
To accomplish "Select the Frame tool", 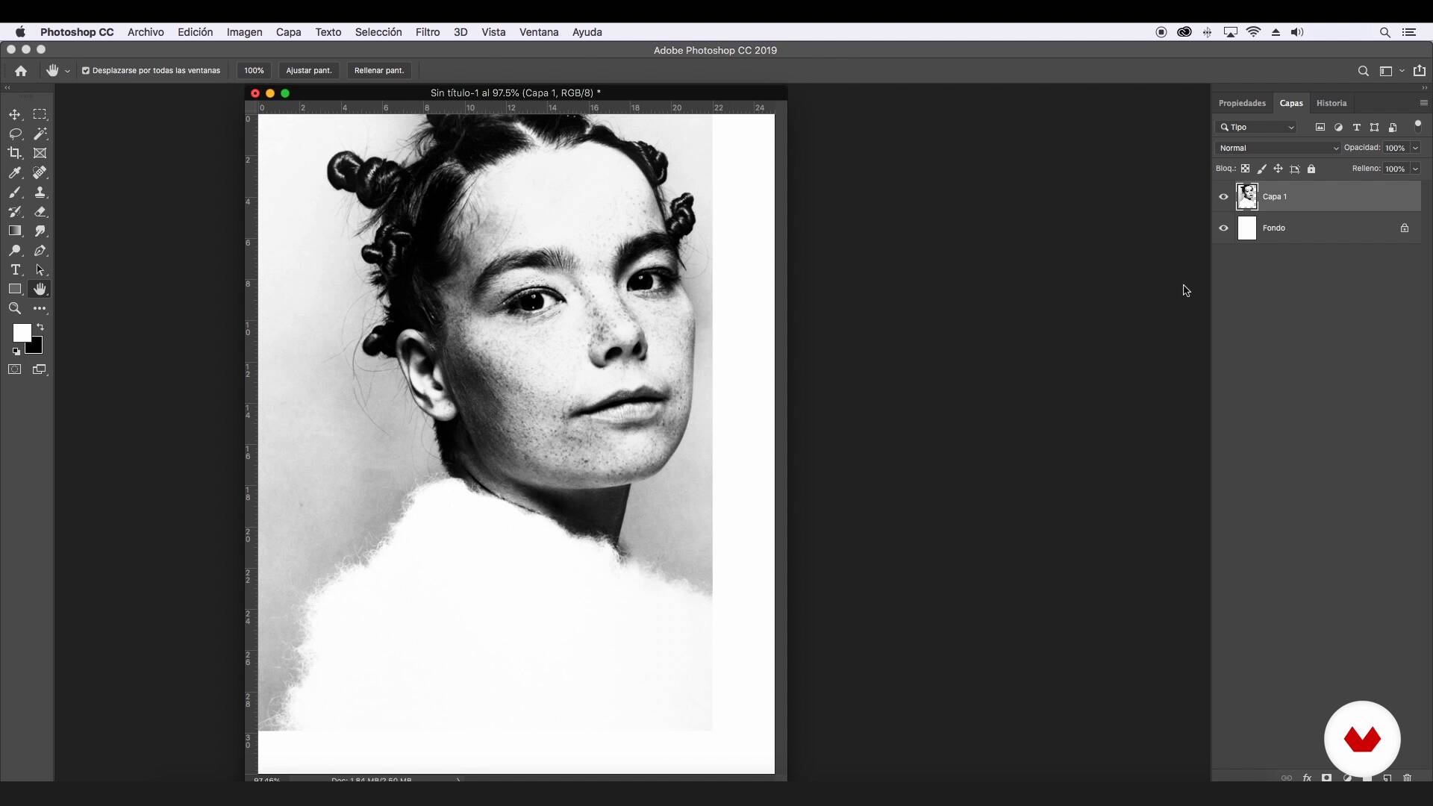I will pyautogui.click(x=40, y=153).
